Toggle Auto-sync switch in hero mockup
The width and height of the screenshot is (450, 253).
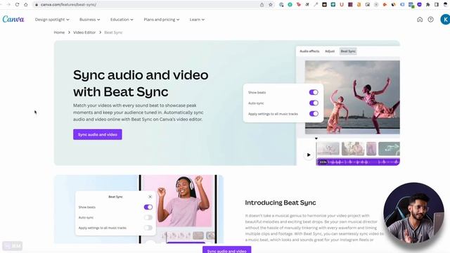point(314,103)
